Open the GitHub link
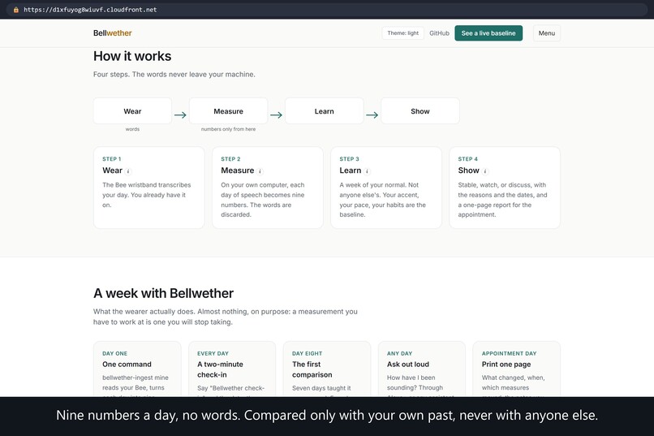 coord(439,33)
